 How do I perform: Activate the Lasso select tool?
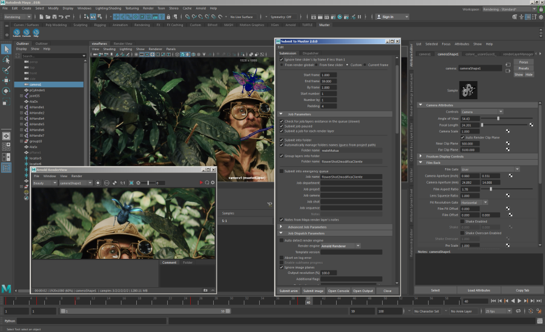pos(6,60)
